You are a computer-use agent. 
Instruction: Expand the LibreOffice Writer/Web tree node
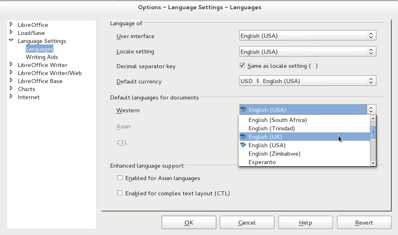[x=11, y=72]
